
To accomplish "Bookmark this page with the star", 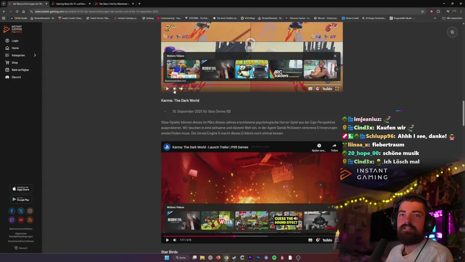I will point(422,11).
